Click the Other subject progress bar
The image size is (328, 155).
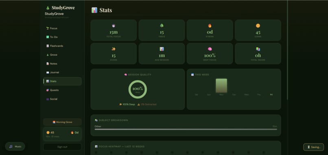186,129
